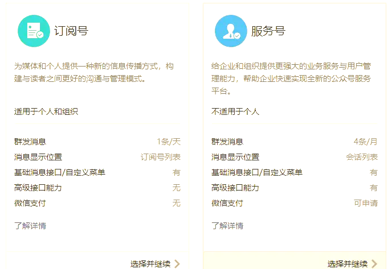This screenshot has width=392, height=269.
Task: Click the 可申请 value for 微信支付
Action: [x=366, y=203]
